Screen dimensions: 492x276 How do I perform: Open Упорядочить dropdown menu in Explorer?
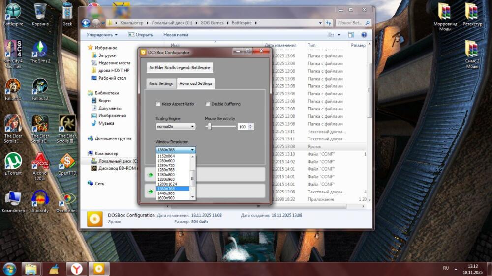102,35
